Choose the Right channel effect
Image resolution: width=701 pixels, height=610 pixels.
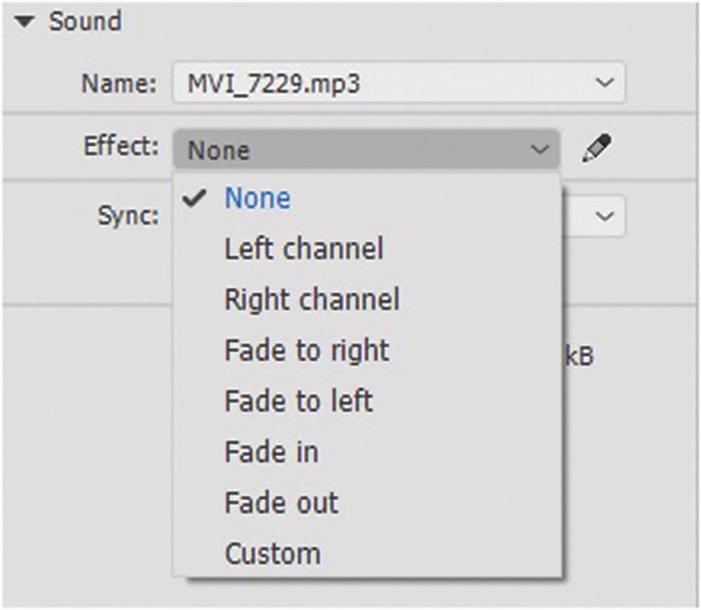point(312,300)
